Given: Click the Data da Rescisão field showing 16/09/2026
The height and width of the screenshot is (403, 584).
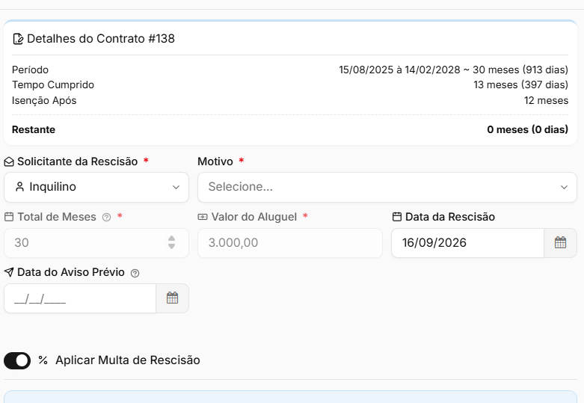Looking at the screenshot, I should tap(468, 243).
